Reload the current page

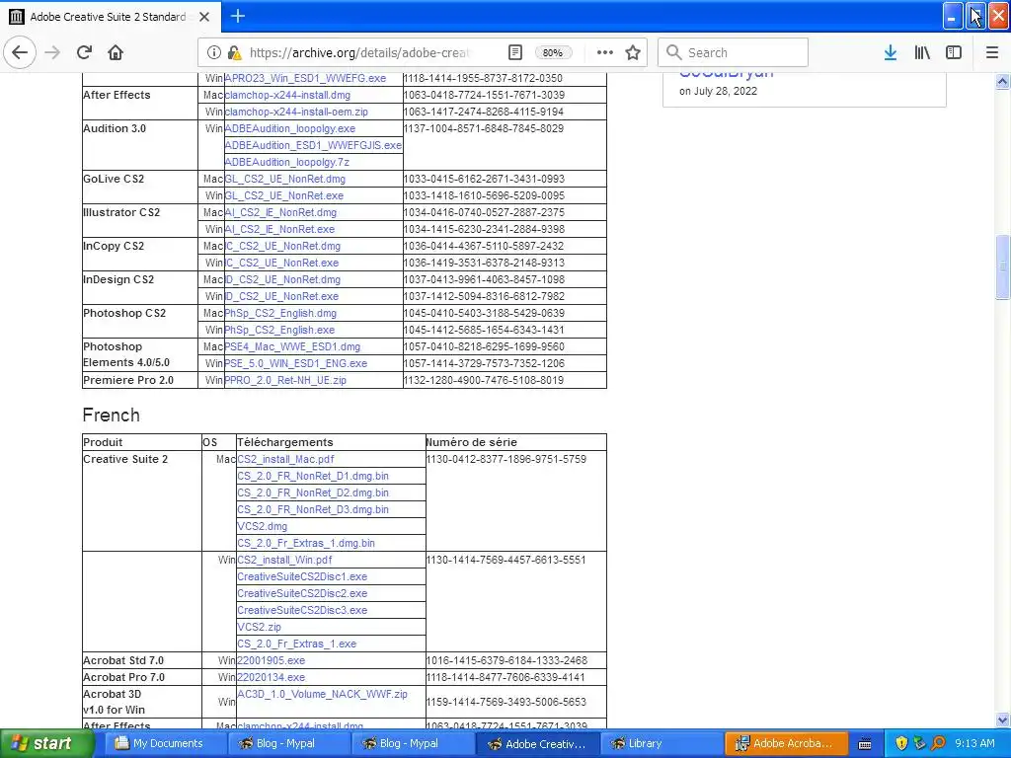click(x=85, y=52)
